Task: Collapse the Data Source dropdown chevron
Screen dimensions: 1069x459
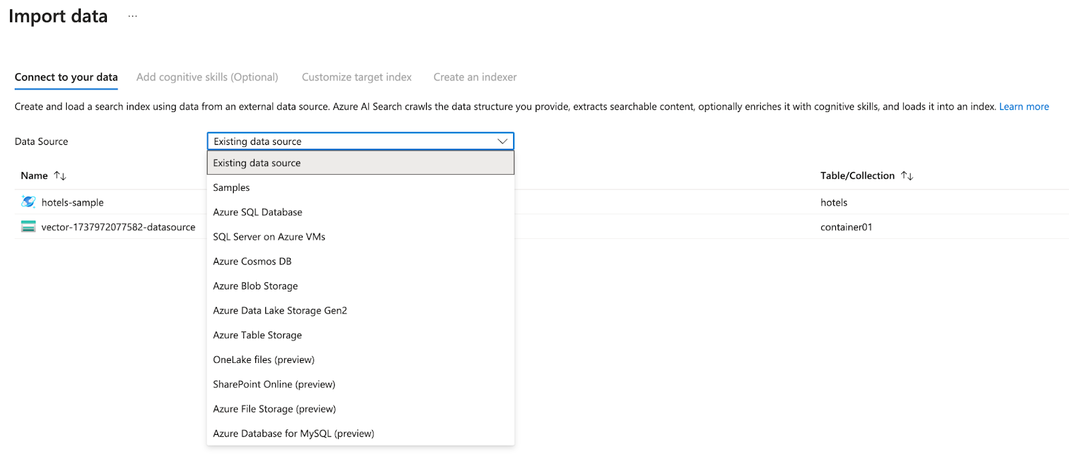Action: click(x=502, y=141)
